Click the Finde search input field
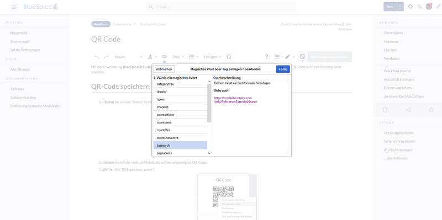Image resolution: width=442 pixels, height=220 pixels. point(220,7)
